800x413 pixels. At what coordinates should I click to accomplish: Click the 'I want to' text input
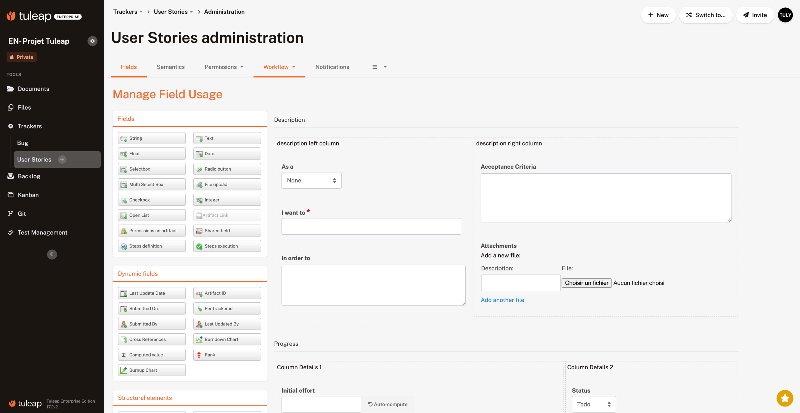pos(371,226)
